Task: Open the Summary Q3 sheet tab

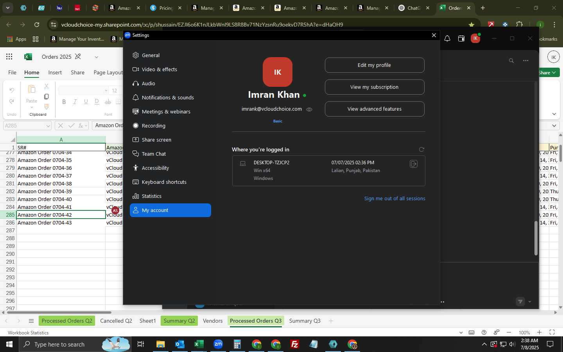Action: tap(305, 321)
